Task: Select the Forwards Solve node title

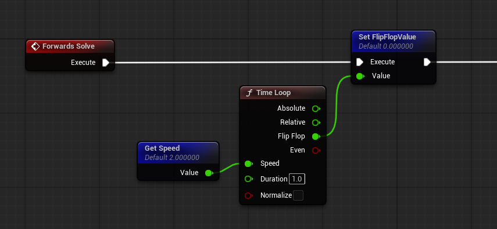Action: click(69, 46)
